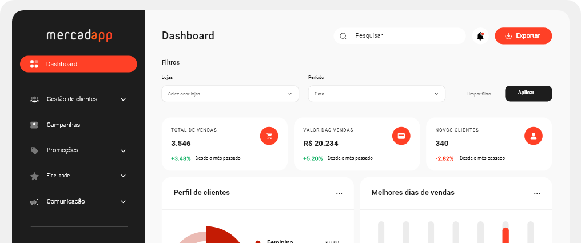The height and width of the screenshot is (243, 581).
Task: Click the magnifier search icon
Action: pyautogui.click(x=343, y=36)
